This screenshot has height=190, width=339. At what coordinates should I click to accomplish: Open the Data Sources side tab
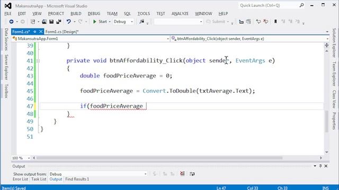(6, 39)
